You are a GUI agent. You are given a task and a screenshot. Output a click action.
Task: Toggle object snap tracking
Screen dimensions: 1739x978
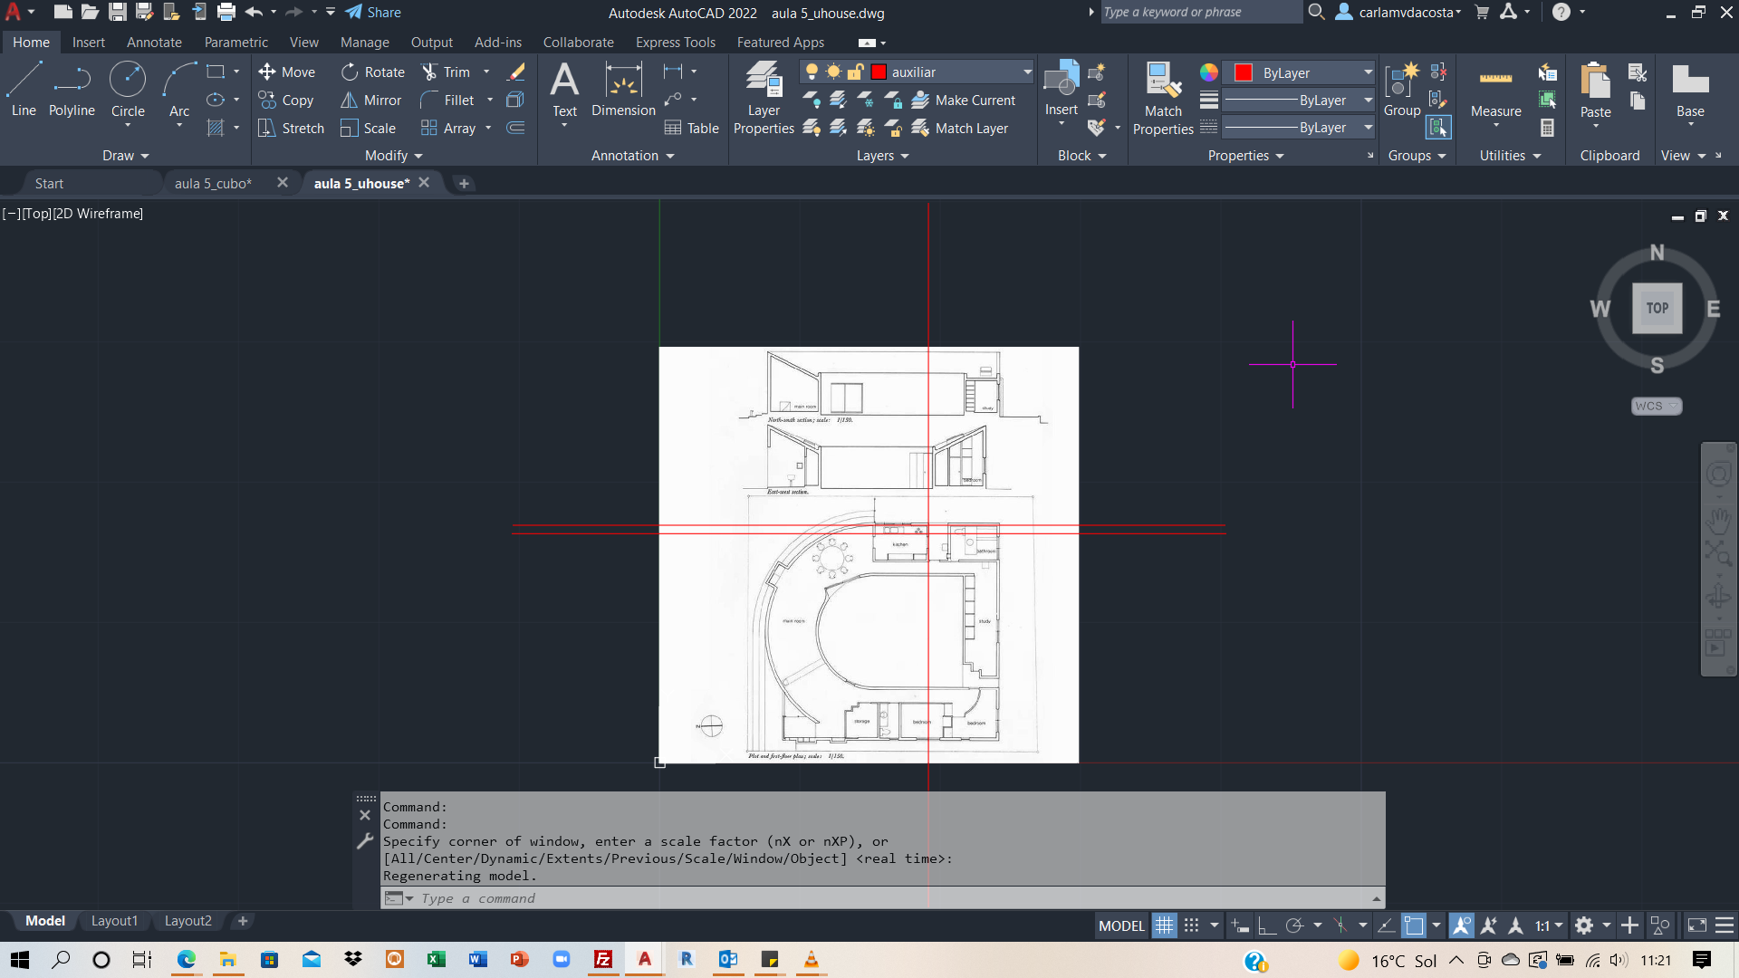[x=1386, y=925]
